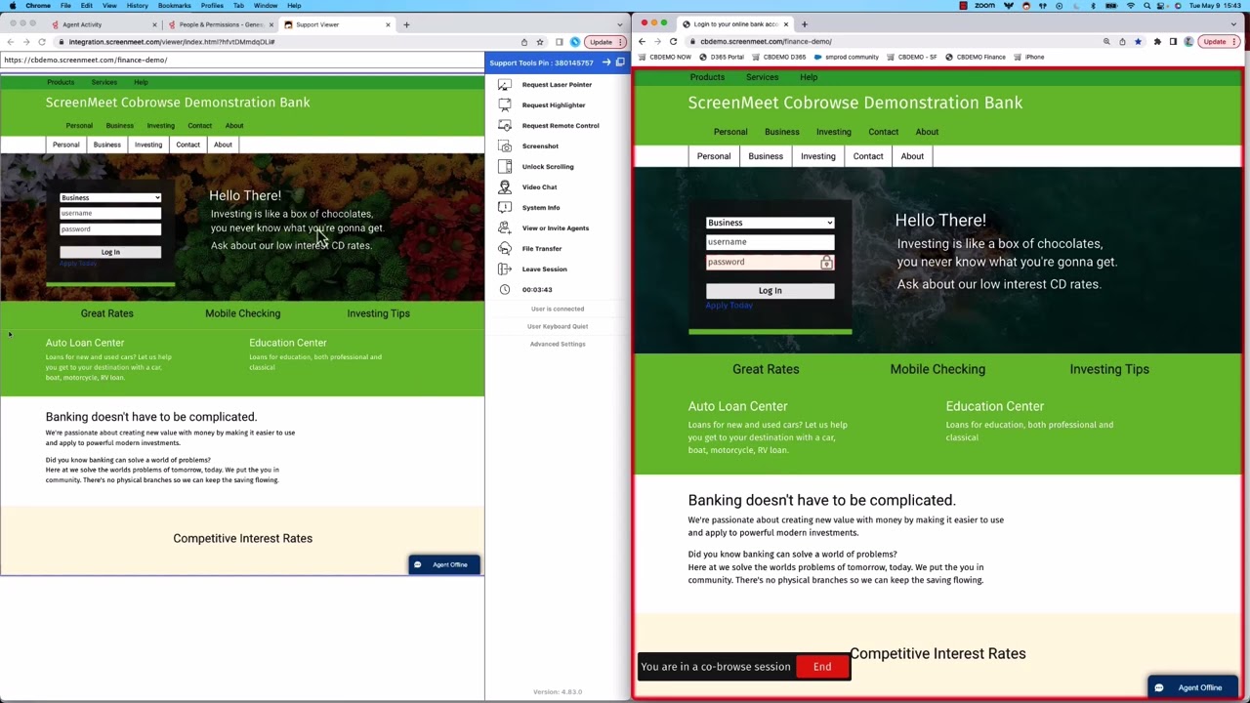Reload the Support Viewer browser page
Image resolution: width=1250 pixels, height=703 pixels.
pos(42,42)
